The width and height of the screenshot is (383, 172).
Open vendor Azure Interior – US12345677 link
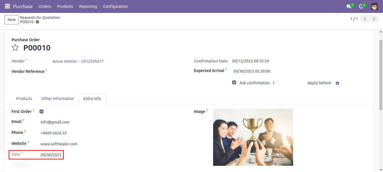pos(78,61)
